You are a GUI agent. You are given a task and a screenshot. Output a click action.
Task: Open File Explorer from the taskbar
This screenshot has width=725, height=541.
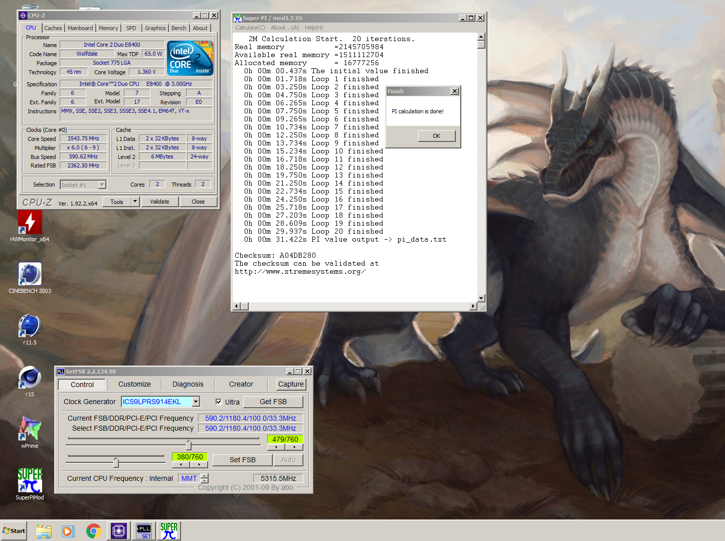(44, 531)
